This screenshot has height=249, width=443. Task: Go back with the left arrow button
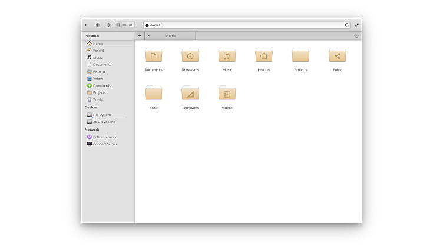pyautogui.click(x=98, y=25)
